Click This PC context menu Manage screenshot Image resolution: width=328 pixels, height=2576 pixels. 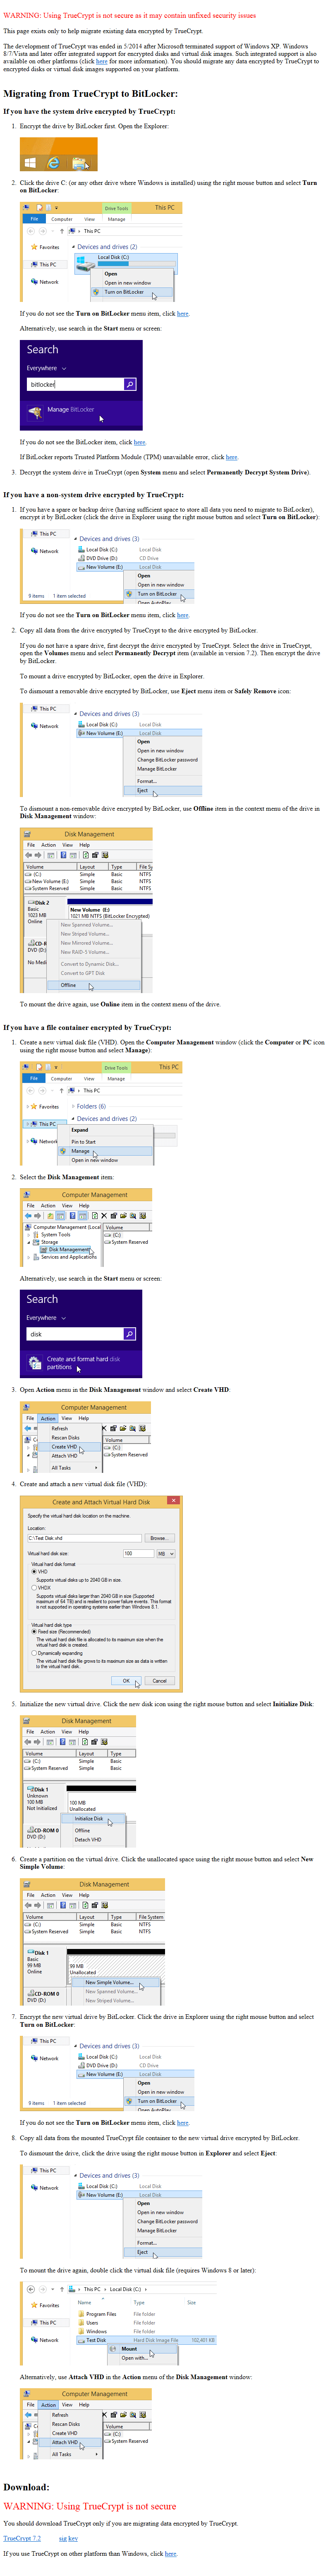pyautogui.click(x=101, y=1114)
